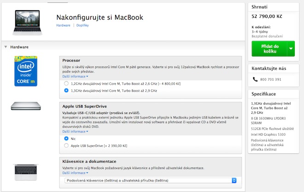Open the arrow next to Přidat do košíku
This screenshot has width=304, height=192.
point(290,48)
